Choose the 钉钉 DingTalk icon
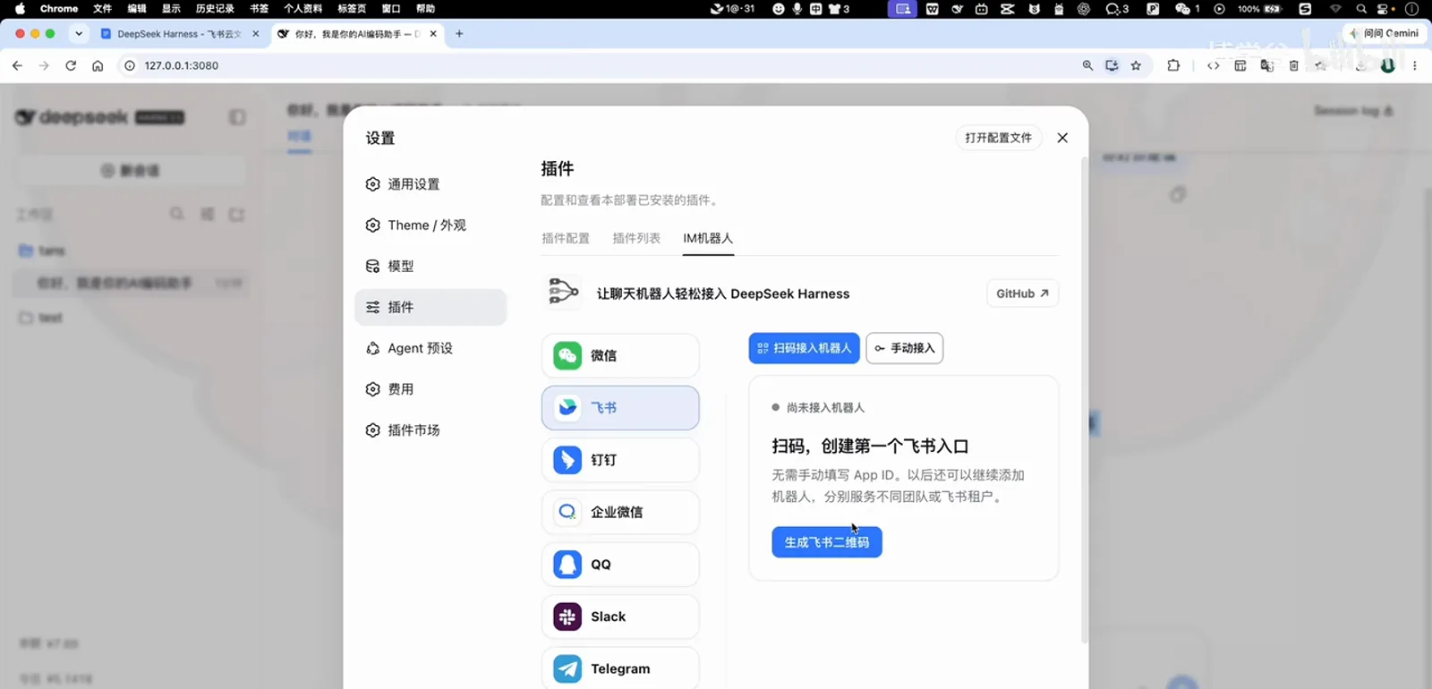The image size is (1432, 689). pyautogui.click(x=567, y=460)
